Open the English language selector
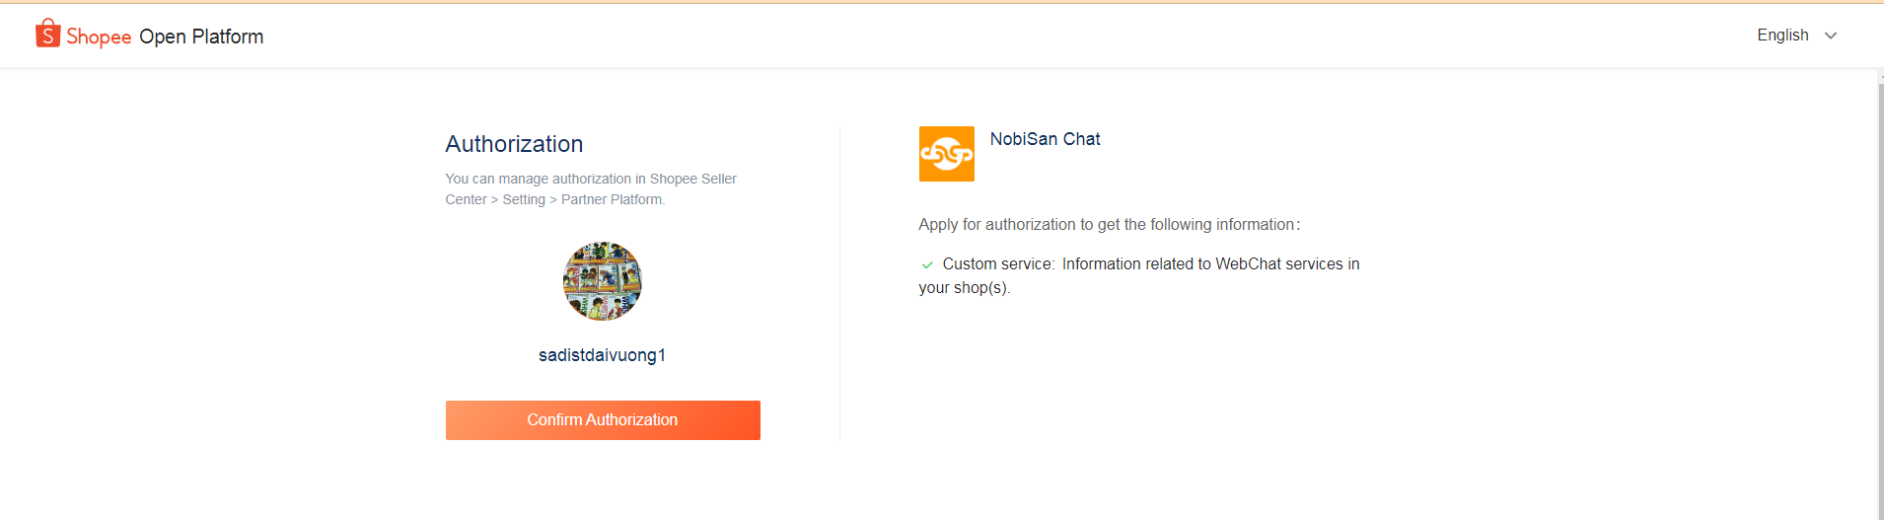Image resolution: width=1884 pixels, height=520 pixels. [x=1782, y=36]
